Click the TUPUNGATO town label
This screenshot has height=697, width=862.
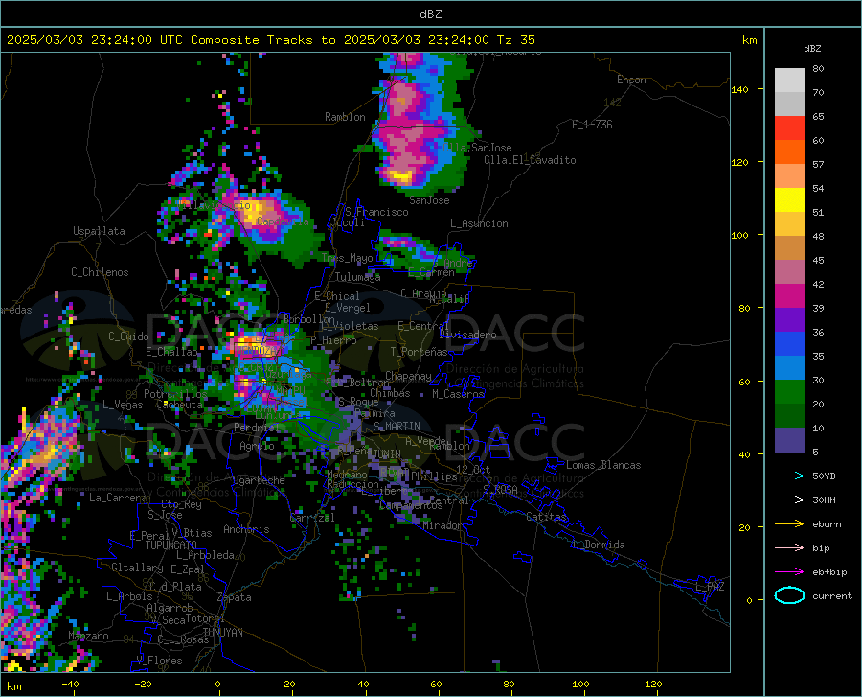[171, 546]
